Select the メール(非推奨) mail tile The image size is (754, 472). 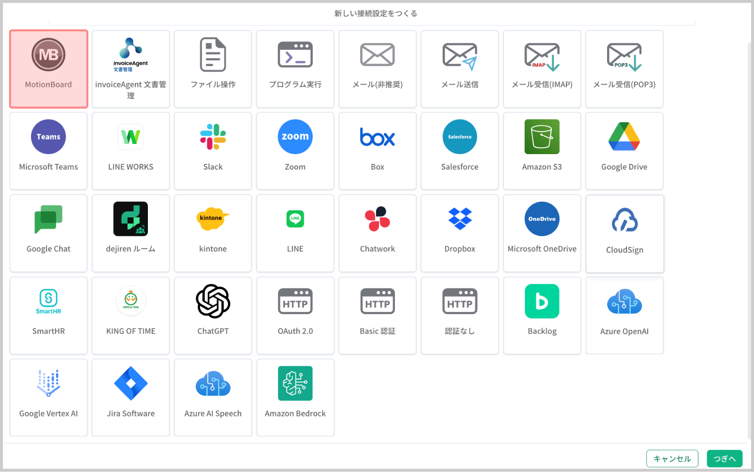pos(377,69)
